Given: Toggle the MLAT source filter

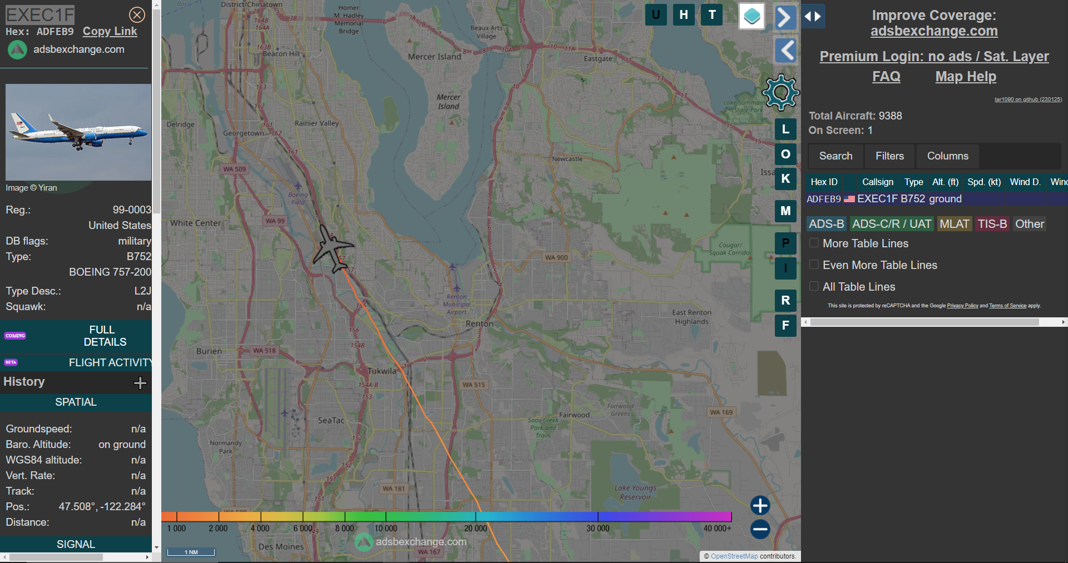Looking at the screenshot, I should tap(955, 224).
